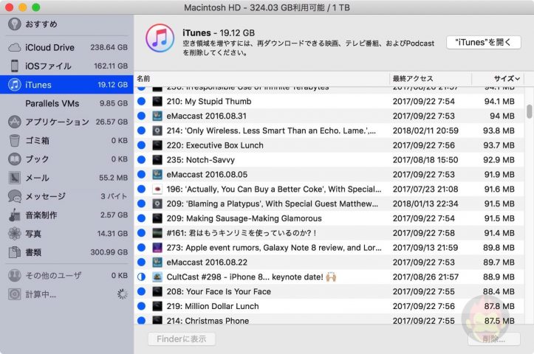Screen dimensions: 534x354
Task: Click size value 88.9 MB
Action: [499, 277]
